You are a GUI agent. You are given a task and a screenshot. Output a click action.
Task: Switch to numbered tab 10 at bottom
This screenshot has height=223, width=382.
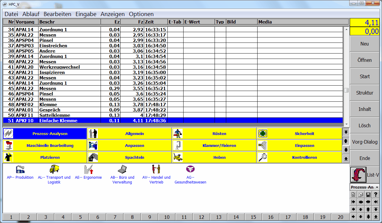point(167,217)
